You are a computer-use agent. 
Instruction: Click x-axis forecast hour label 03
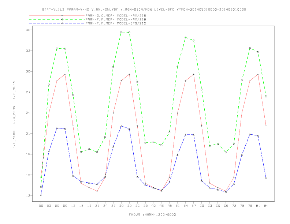tap(49, 206)
